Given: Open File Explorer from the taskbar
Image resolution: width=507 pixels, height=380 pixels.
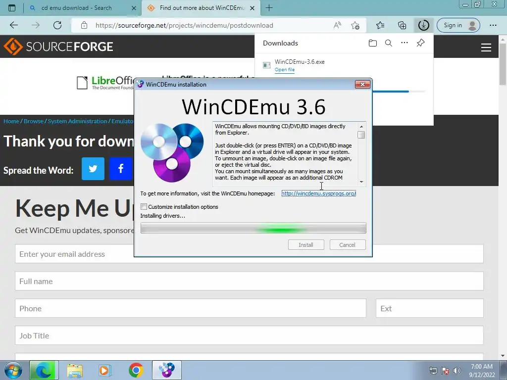Looking at the screenshot, I should [75, 370].
